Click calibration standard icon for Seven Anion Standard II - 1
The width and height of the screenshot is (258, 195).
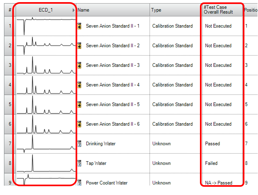[79, 26]
